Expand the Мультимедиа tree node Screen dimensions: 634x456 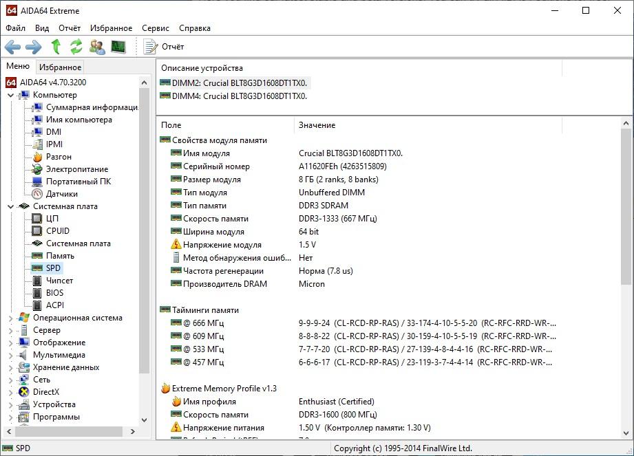(10, 356)
